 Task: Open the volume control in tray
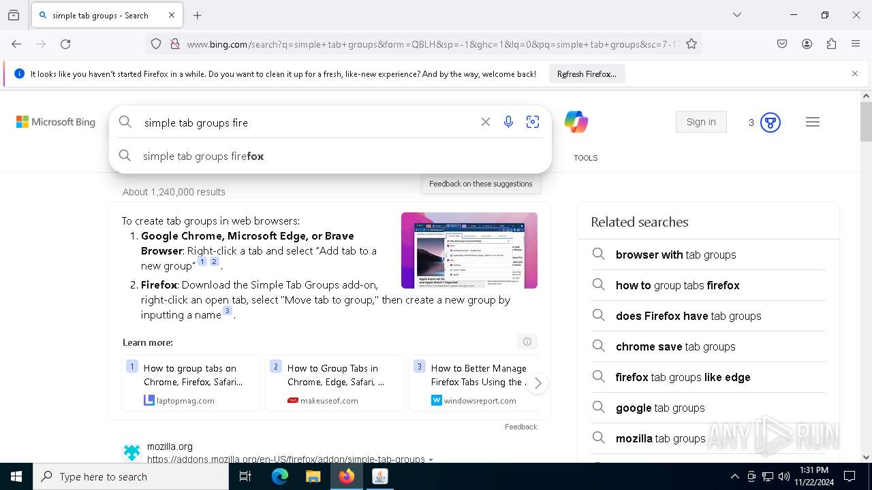click(x=784, y=476)
